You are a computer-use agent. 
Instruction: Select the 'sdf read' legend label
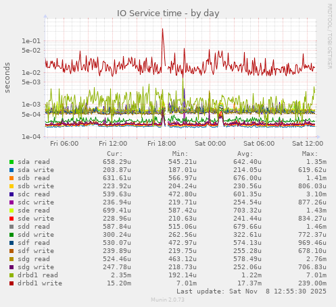(x=34, y=243)
